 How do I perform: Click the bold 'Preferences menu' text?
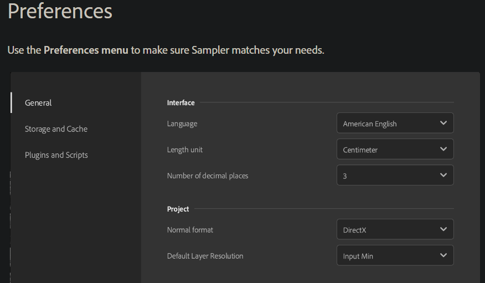click(x=86, y=50)
